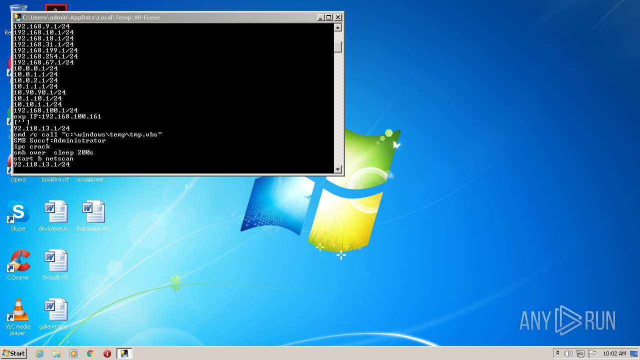
Task: Launch Windows Media Player from taskbar
Action: tap(73, 353)
